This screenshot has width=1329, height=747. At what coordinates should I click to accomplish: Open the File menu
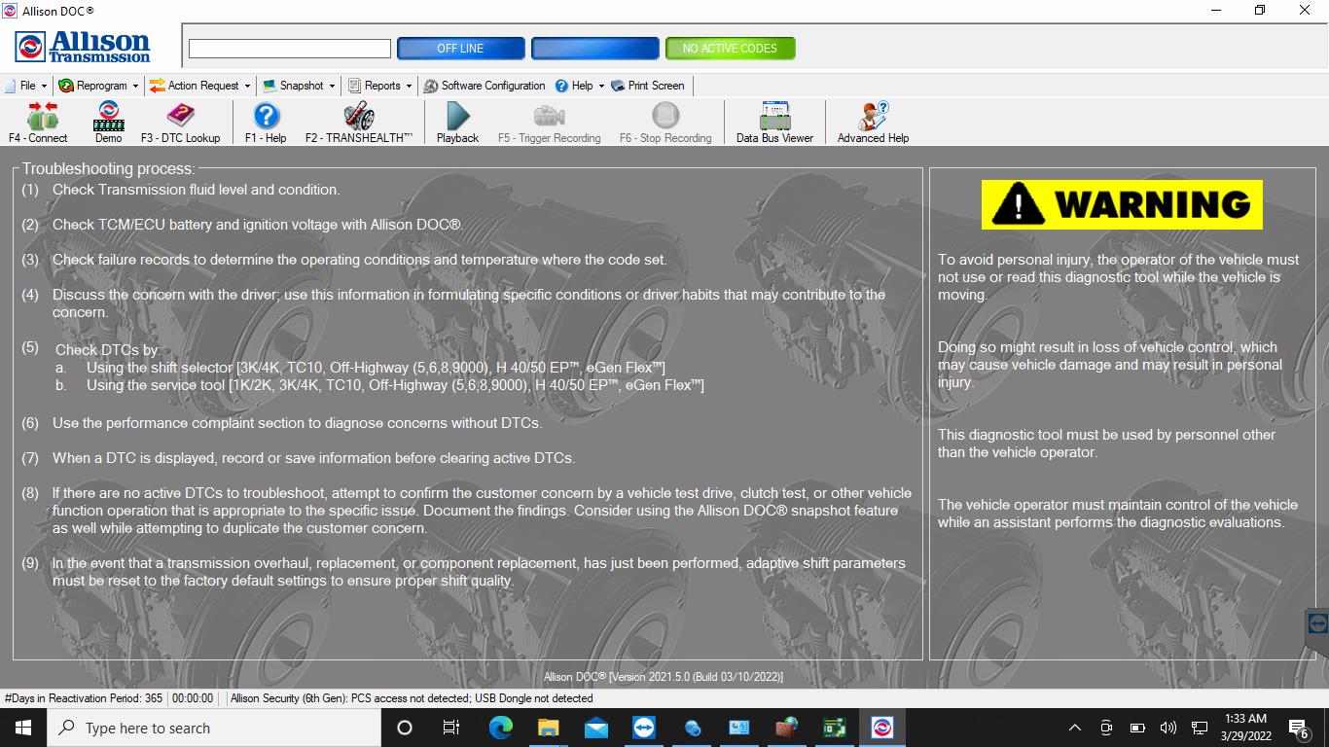(26, 86)
